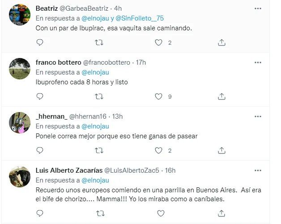Open more options on _hhernan_'s tweet

(258, 116)
